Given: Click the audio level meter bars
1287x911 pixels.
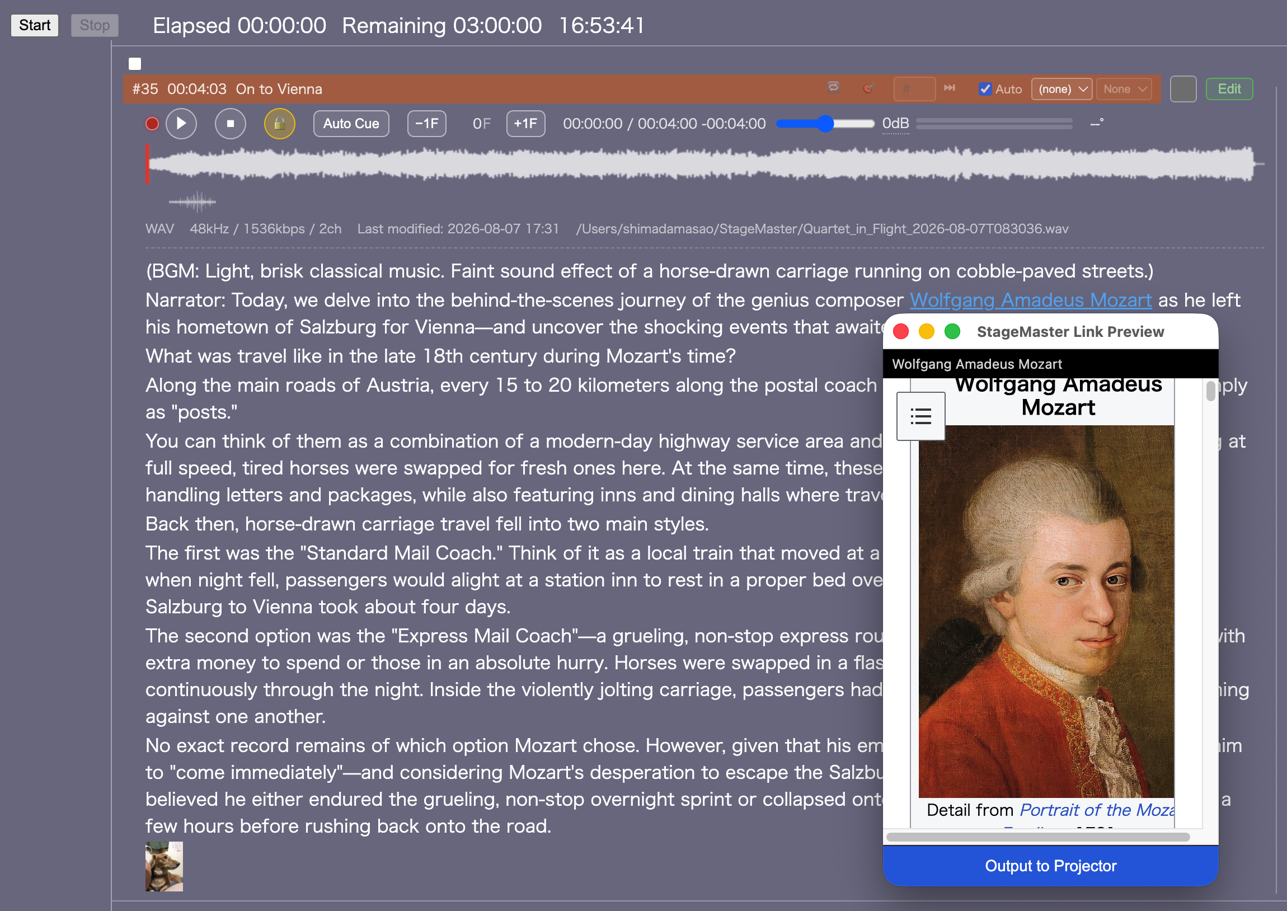Looking at the screenshot, I should 994,124.
